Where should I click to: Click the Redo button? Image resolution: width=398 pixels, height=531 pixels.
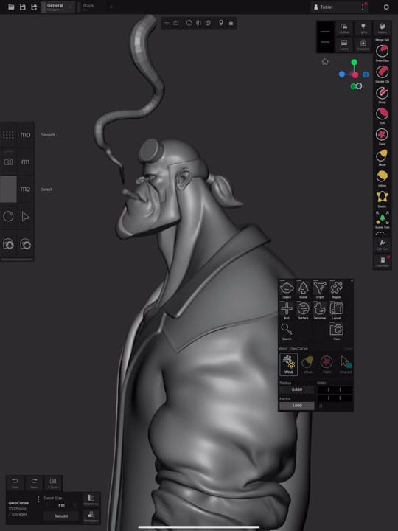tap(34, 483)
